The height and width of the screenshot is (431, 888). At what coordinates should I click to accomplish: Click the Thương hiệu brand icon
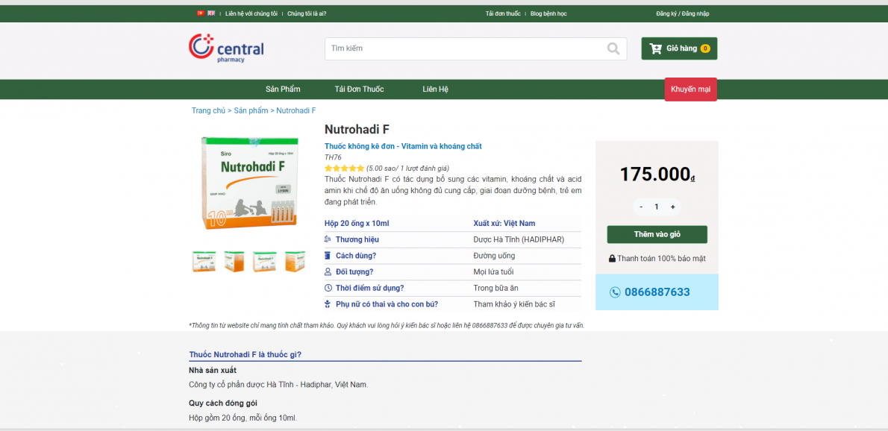[327, 239]
